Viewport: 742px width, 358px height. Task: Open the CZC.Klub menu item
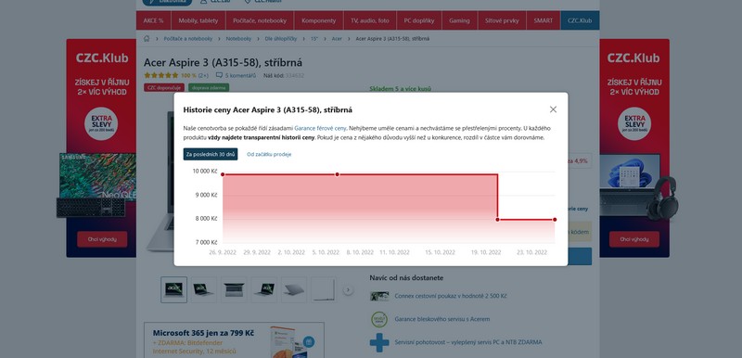coord(580,20)
